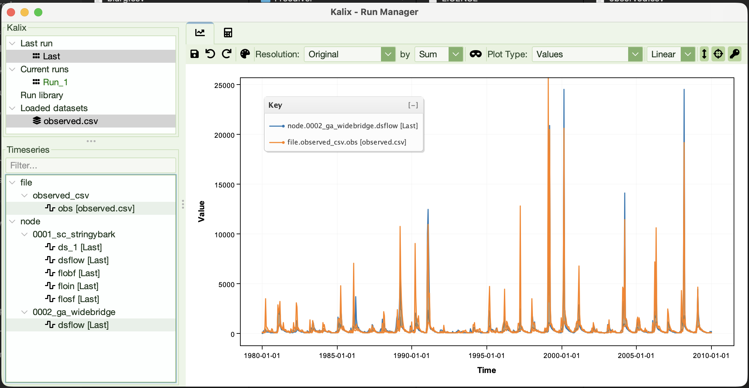Click the crosshair target icon
Viewport: 749px width, 388px height.
(718, 54)
